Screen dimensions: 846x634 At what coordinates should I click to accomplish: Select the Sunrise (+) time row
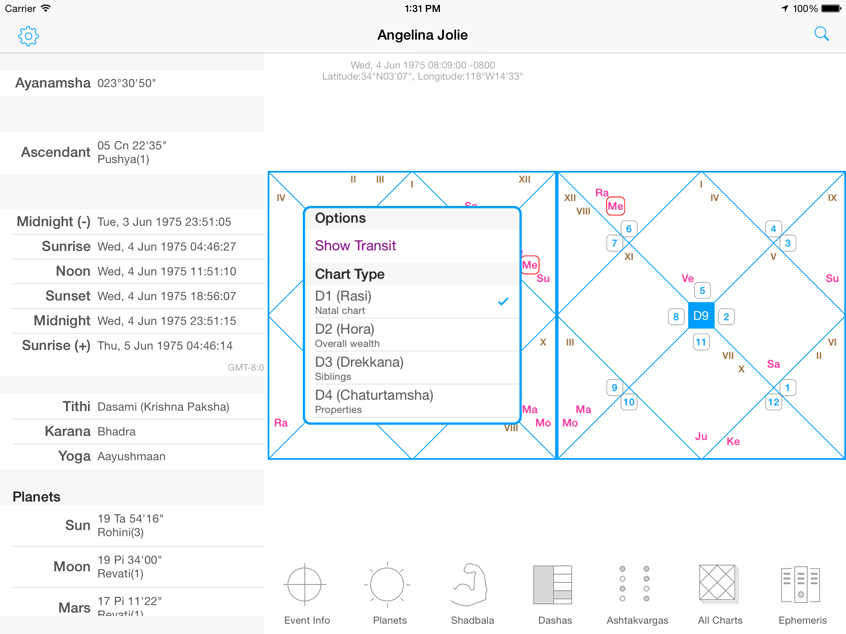point(132,346)
